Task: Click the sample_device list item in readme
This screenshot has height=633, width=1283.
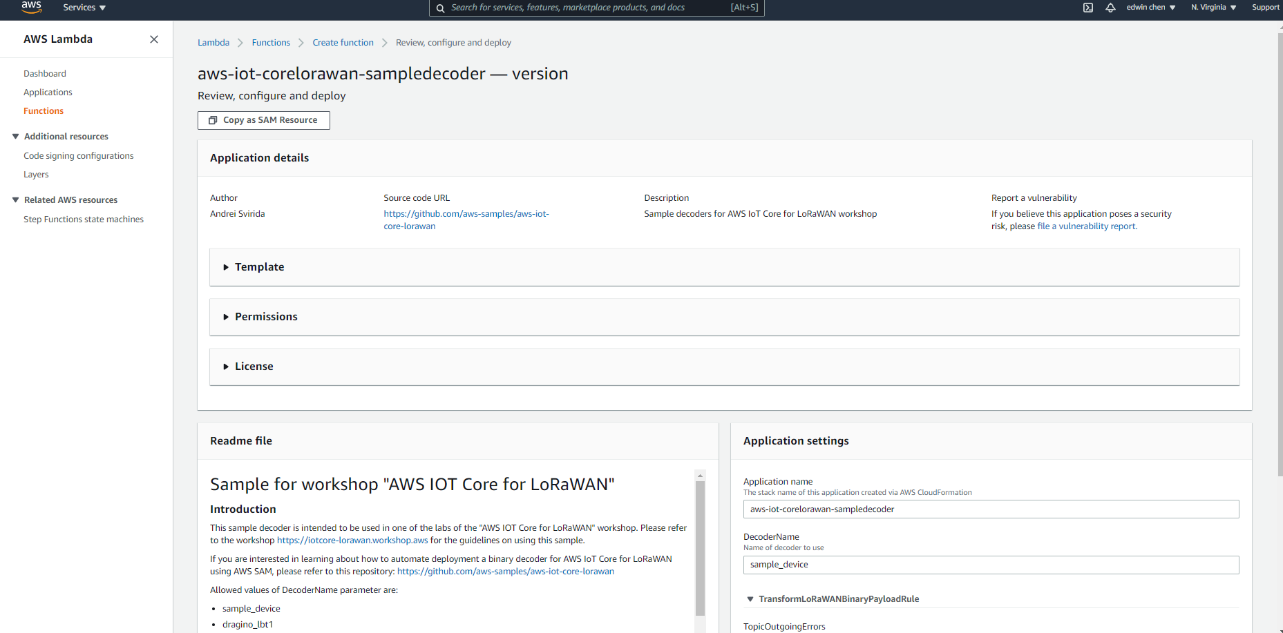Action: pyautogui.click(x=251, y=609)
